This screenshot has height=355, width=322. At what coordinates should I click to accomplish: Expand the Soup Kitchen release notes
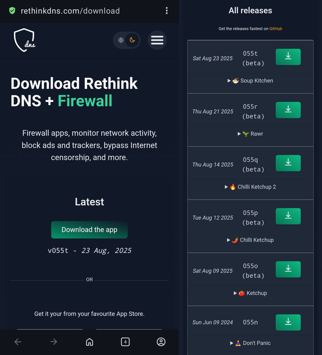click(x=250, y=81)
